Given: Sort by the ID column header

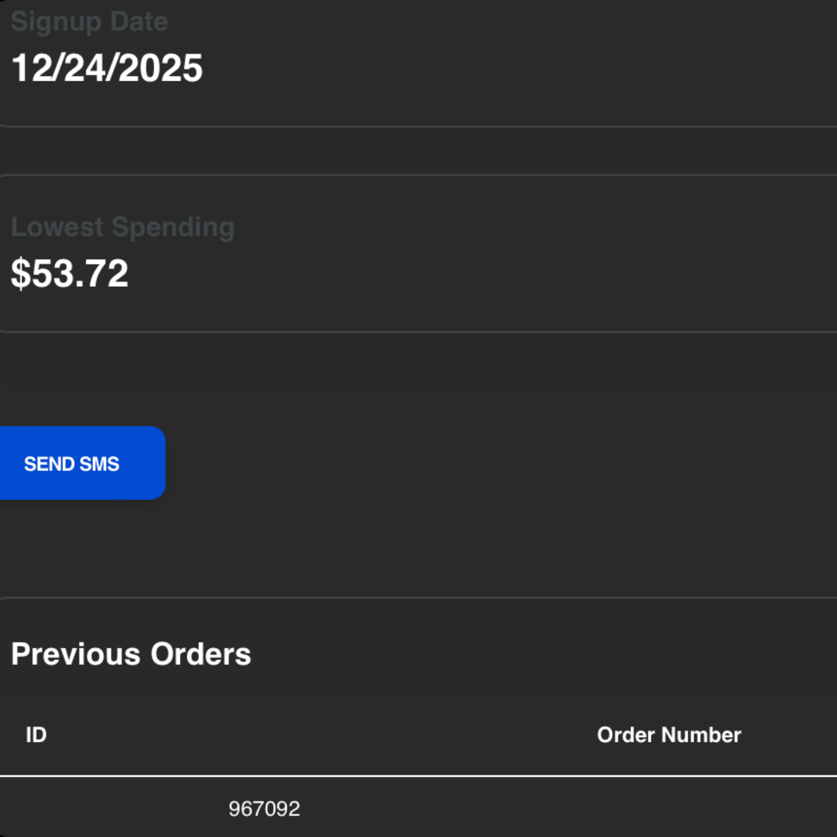Looking at the screenshot, I should coord(36,735).
